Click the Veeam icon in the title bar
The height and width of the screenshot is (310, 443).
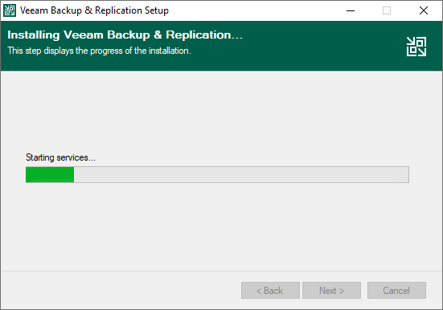[10, 10]
